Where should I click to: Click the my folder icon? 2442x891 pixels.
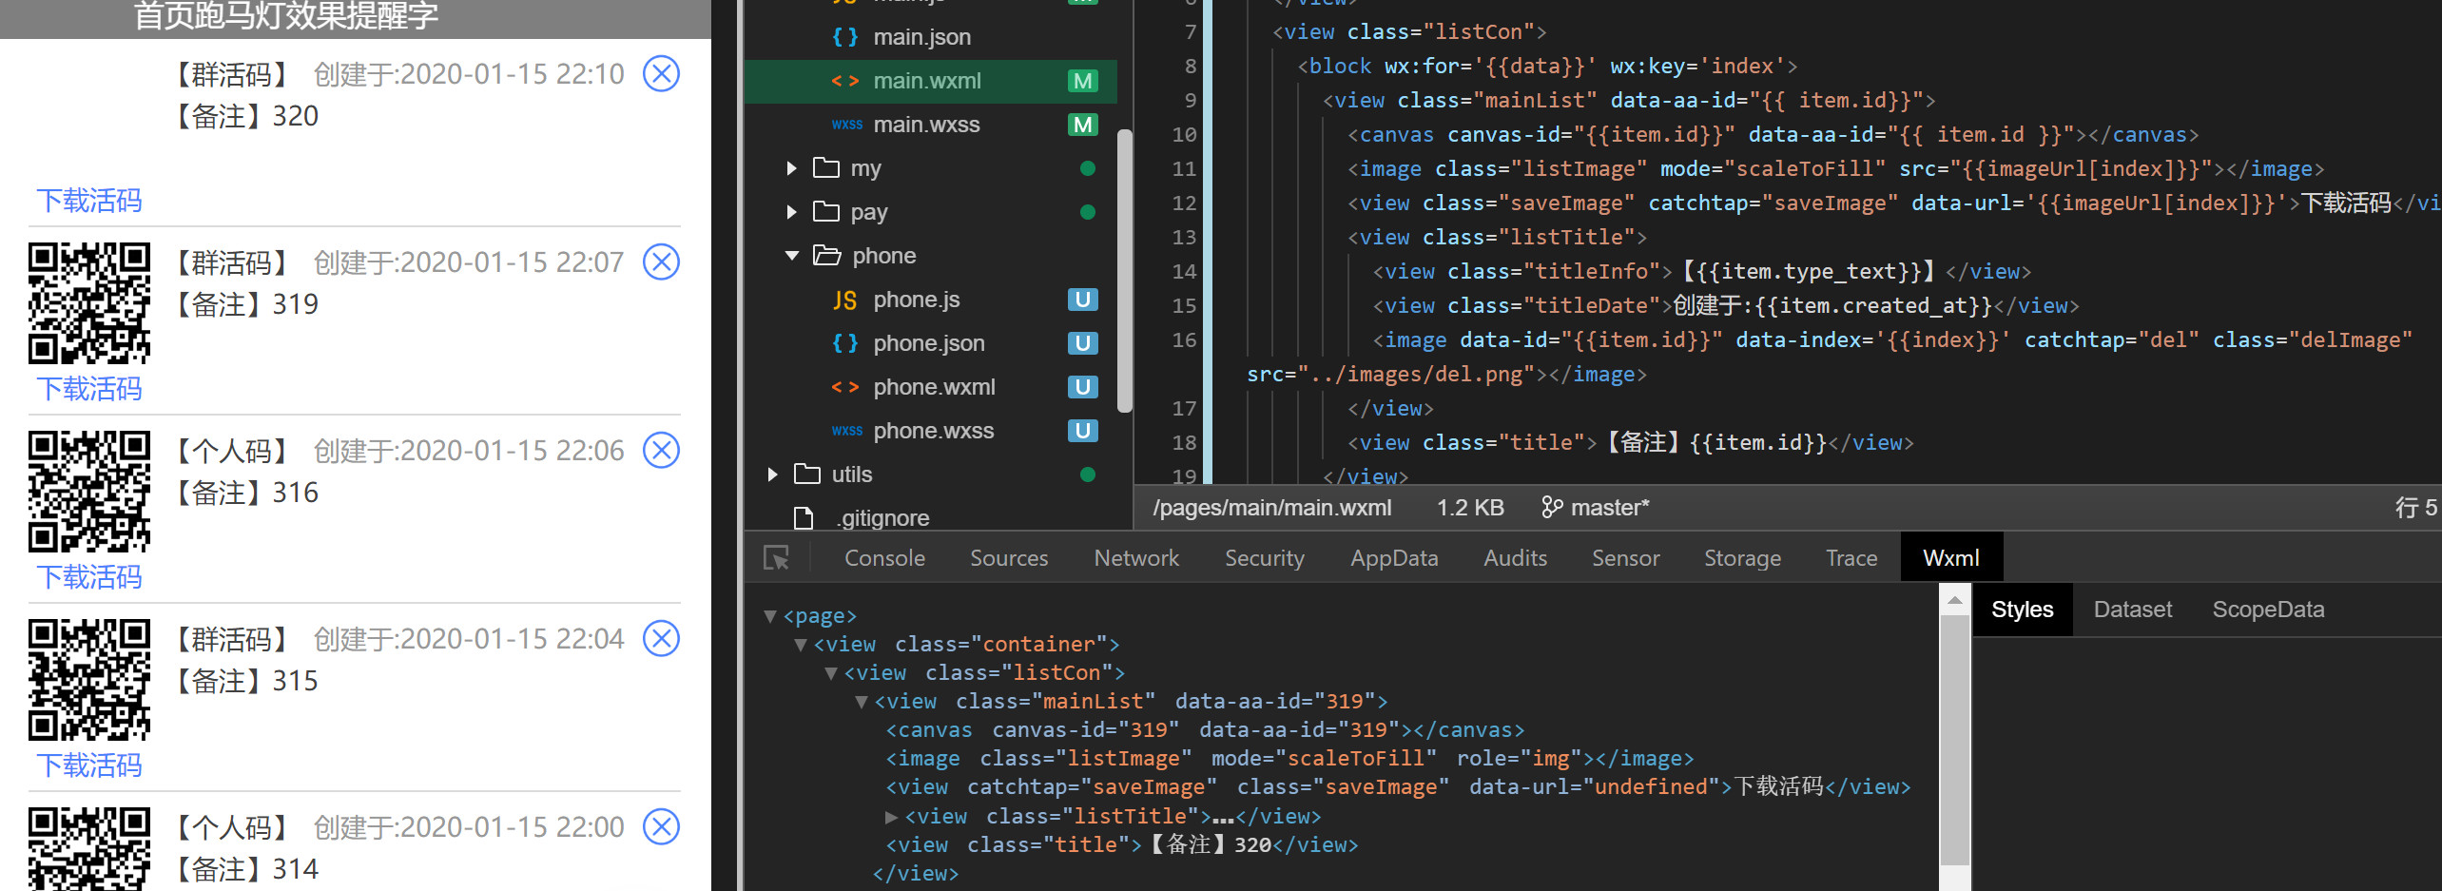pyautogui.click(x=826, y=168)
